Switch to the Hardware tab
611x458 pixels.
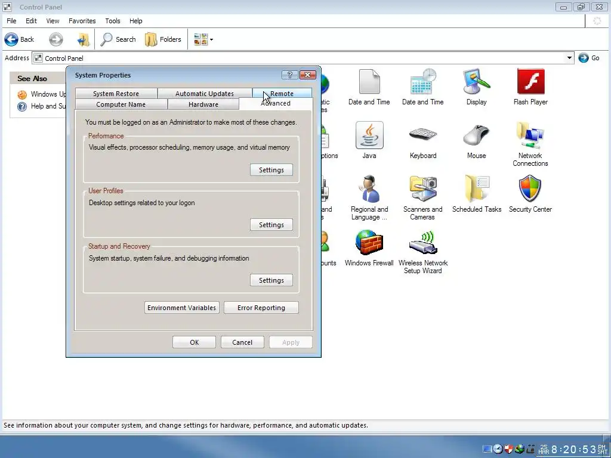[x=203, y=104]
